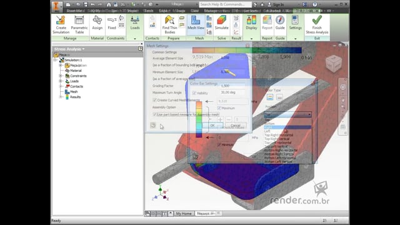Click the horizontal stress color legend

click(247, 50)
